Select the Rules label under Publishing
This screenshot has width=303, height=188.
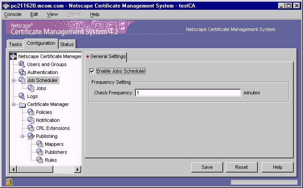pos(51,160)
